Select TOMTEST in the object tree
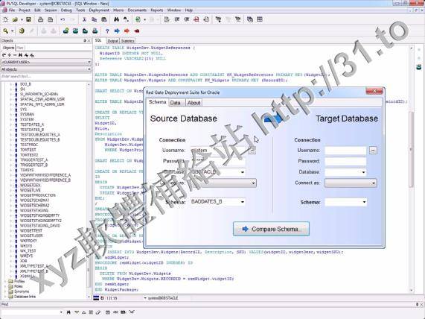This screenshot has height=319, width=425. click(x=28, y=150)
